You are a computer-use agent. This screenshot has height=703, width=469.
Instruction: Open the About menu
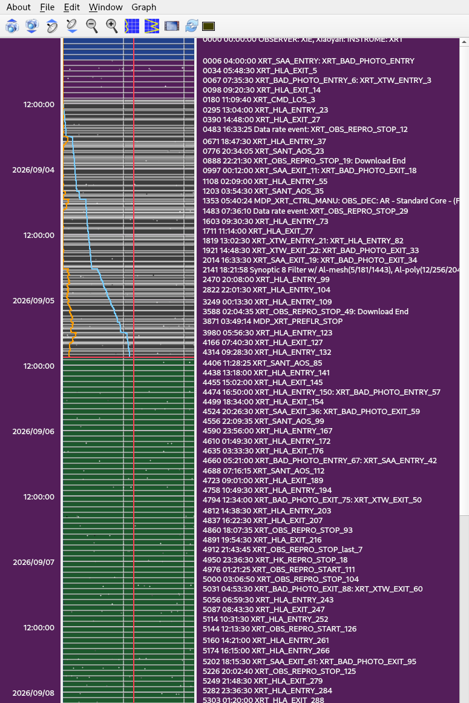18,7
